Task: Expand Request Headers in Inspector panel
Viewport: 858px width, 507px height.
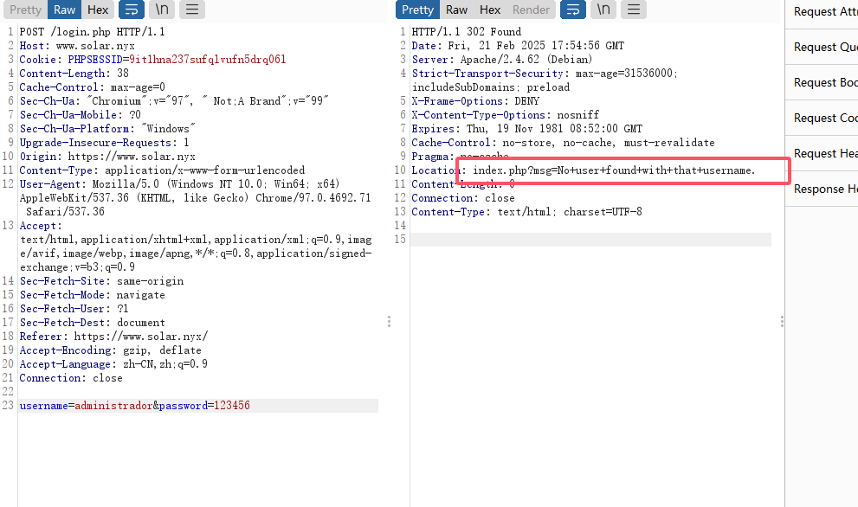Action: click(825, 154)
